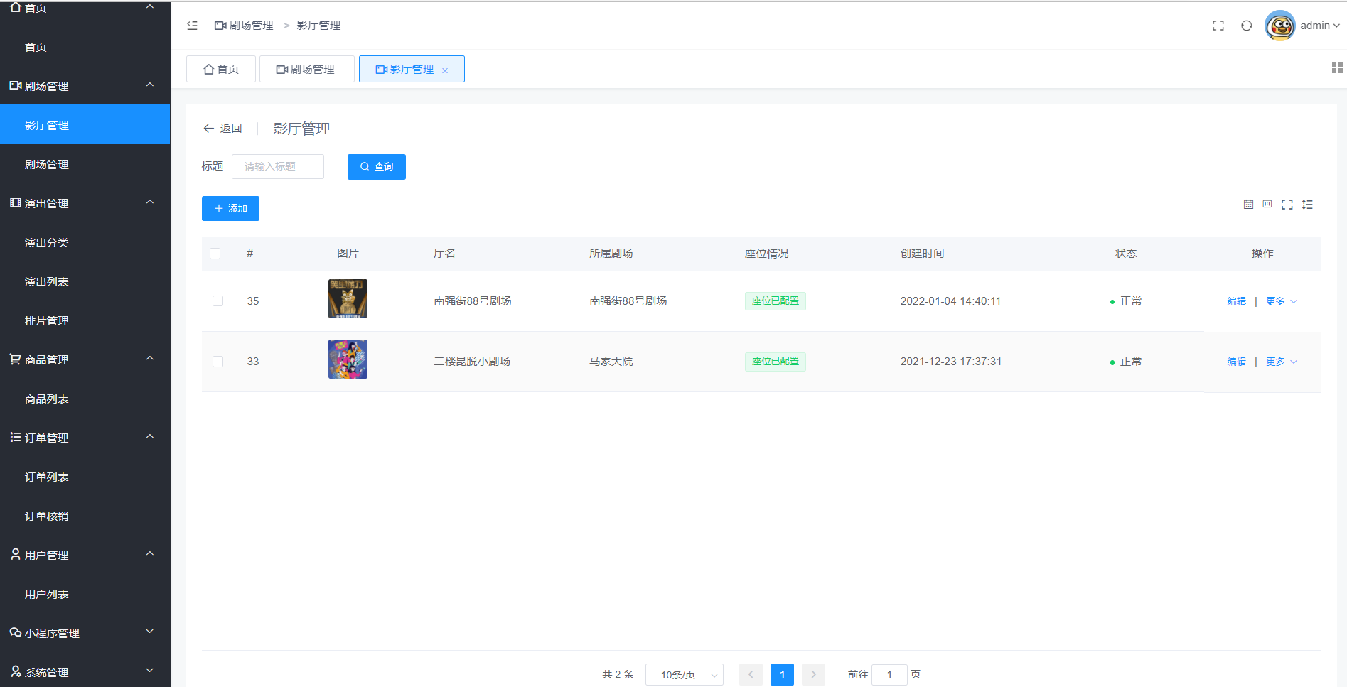Click the home icon in the 首页 tab
The height and width of the screenshot is (687, 1347).
[x=209, y=69]
